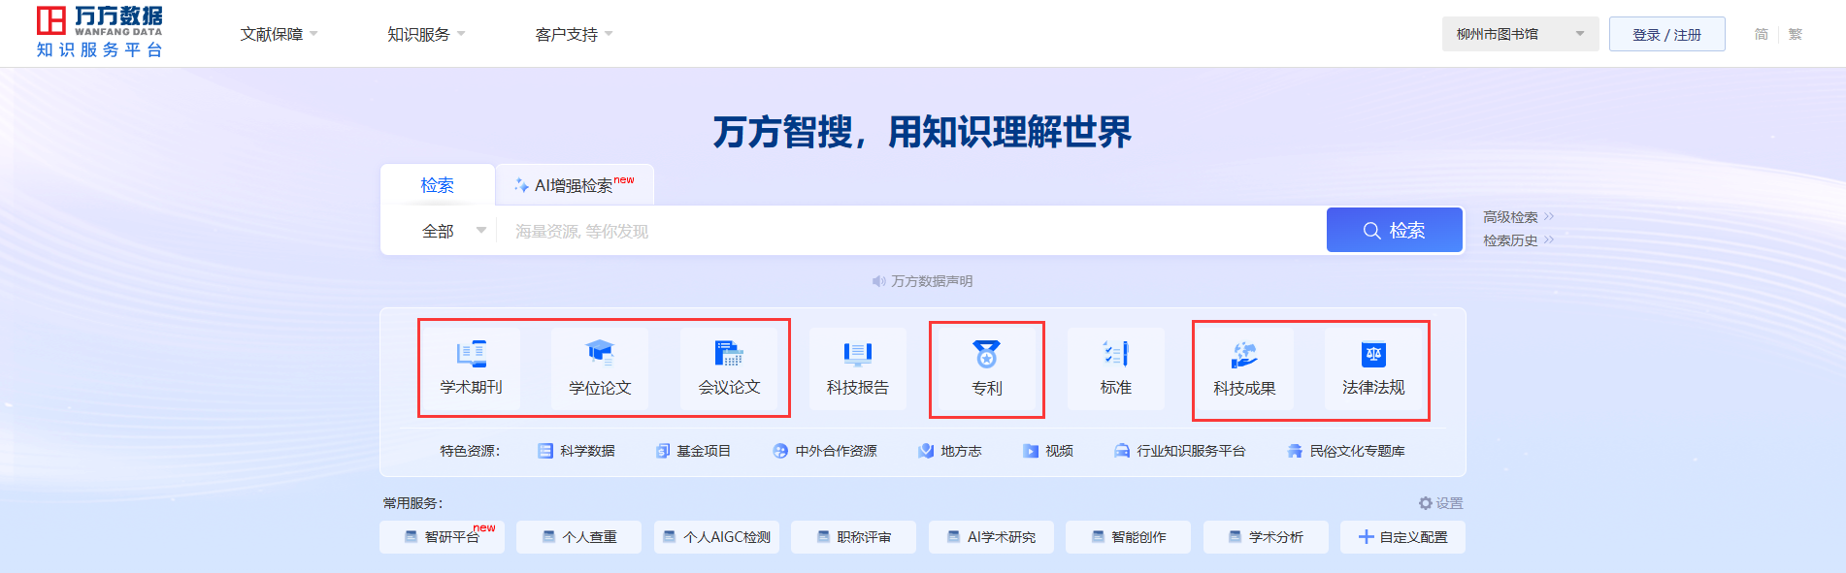The width and height of the screenshot is (1846, 573).
Task: Click the magnifier icon in search button
Action: click(1371, 231)
